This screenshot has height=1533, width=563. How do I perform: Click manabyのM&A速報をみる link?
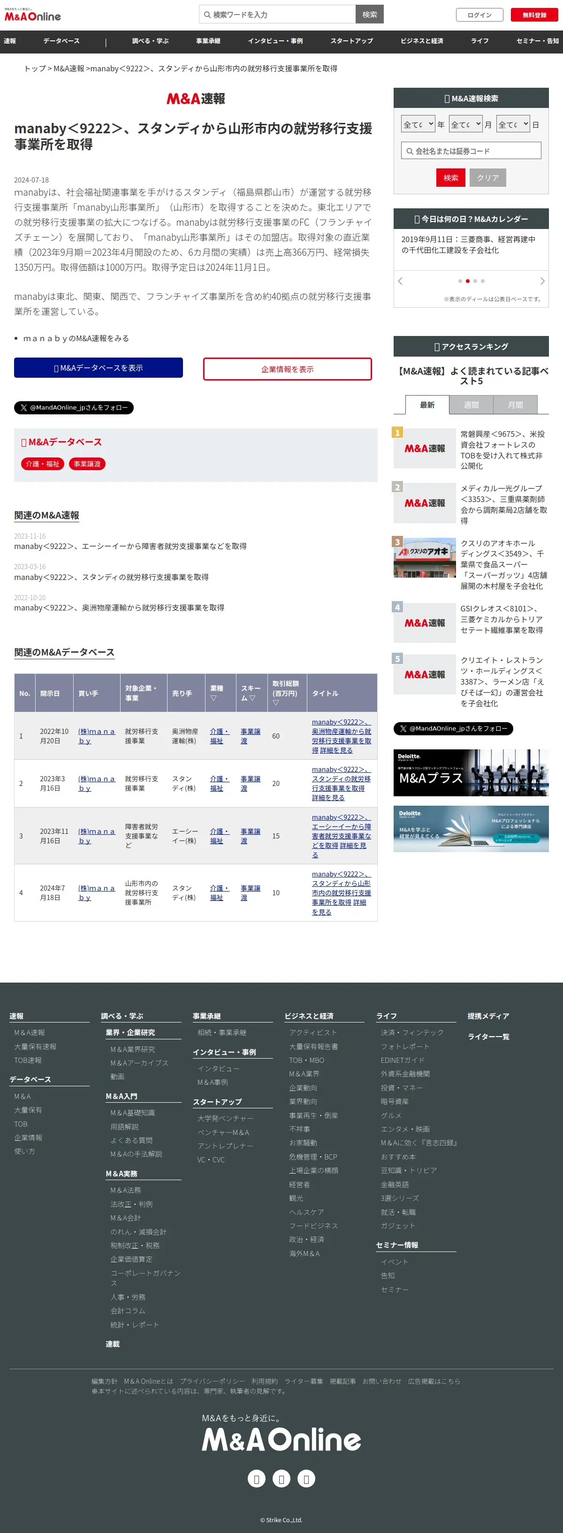76,338
